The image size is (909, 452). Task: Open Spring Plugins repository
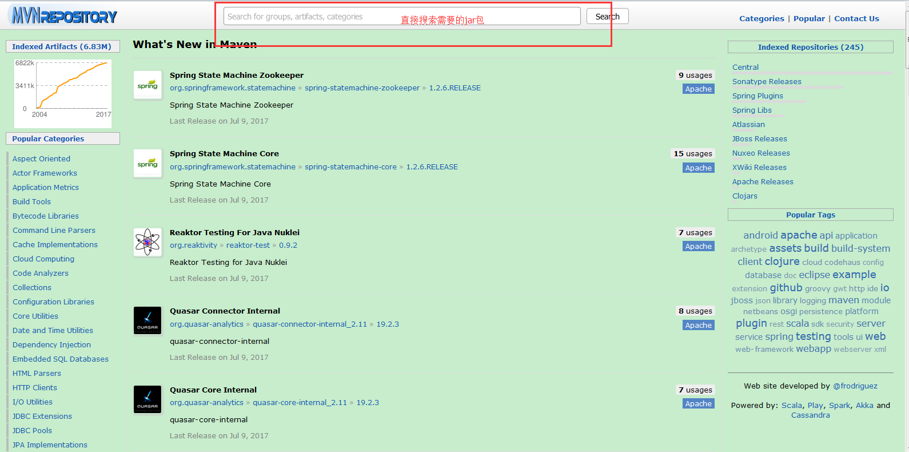coord(757,96)
